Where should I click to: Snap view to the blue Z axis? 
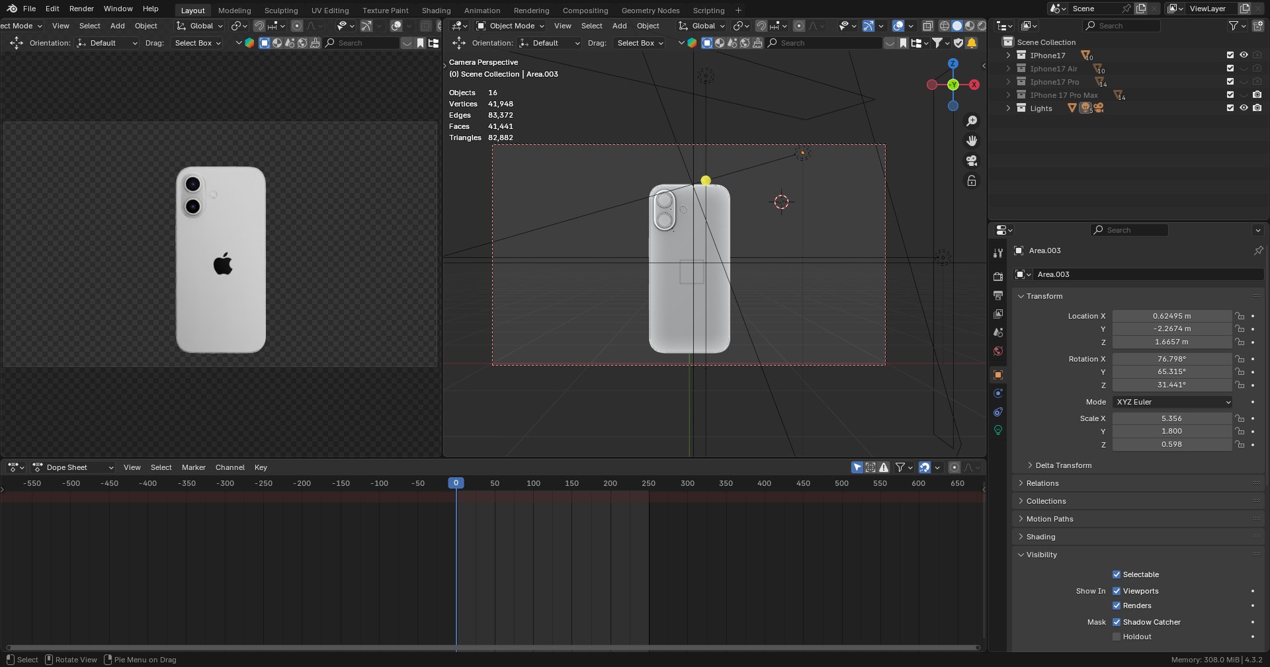952,63
